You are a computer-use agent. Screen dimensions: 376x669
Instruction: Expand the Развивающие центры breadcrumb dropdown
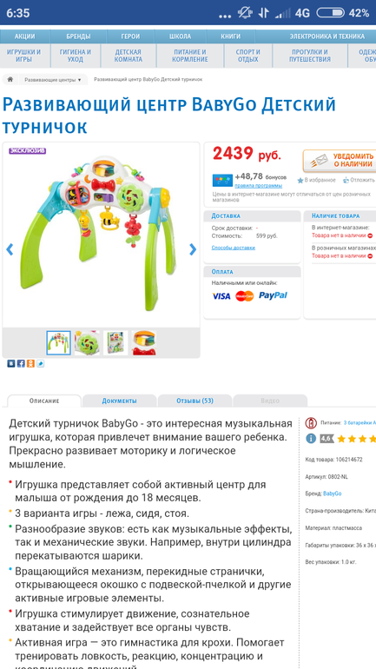[x=52, y=80]
